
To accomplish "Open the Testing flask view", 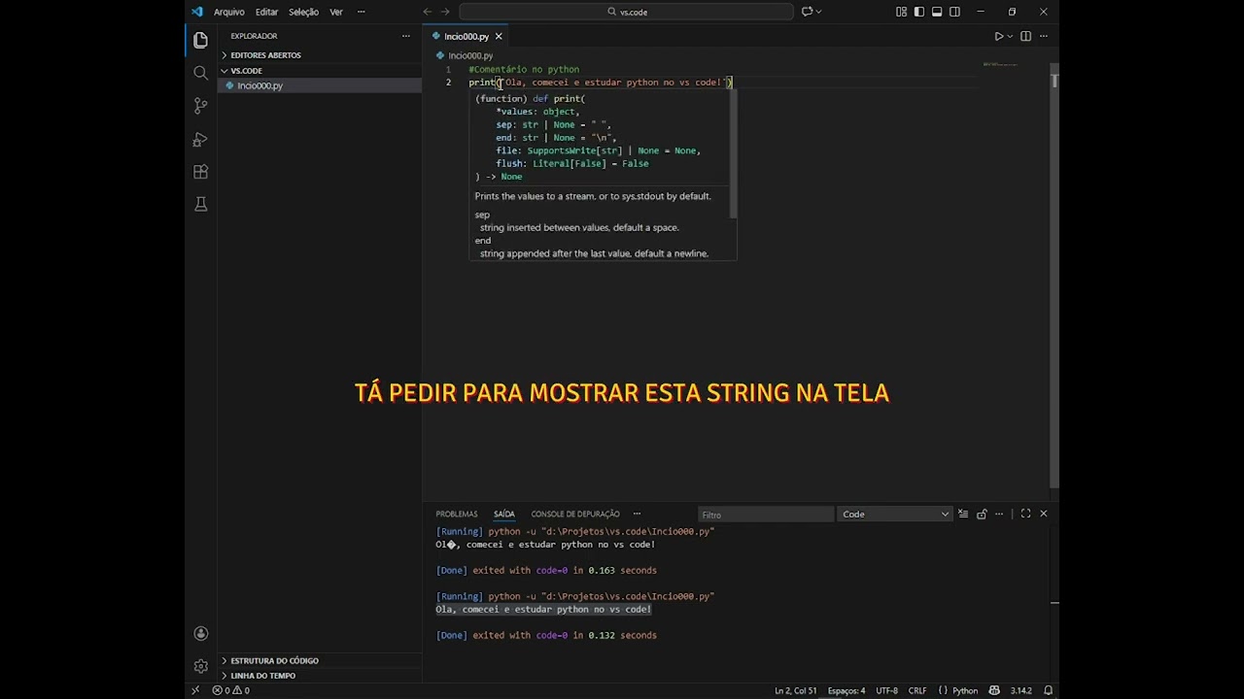I will coord(200,204).
